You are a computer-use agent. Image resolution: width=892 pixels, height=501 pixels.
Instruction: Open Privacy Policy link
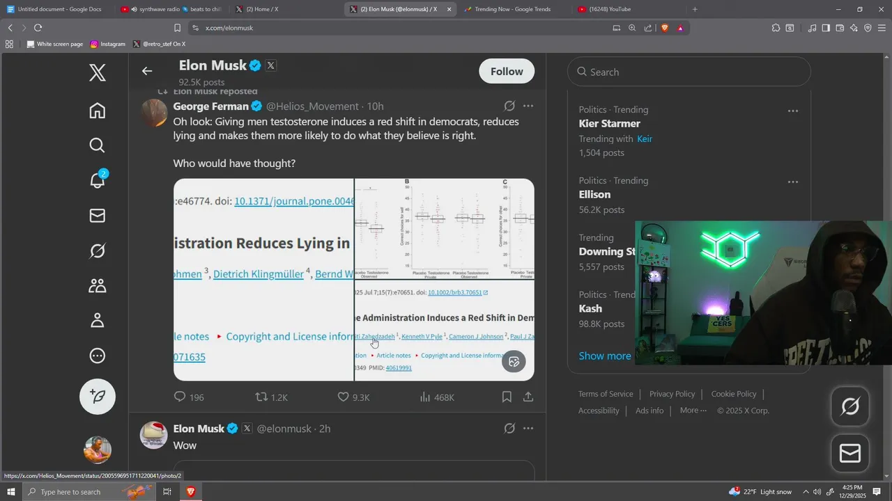pos(672,394)
